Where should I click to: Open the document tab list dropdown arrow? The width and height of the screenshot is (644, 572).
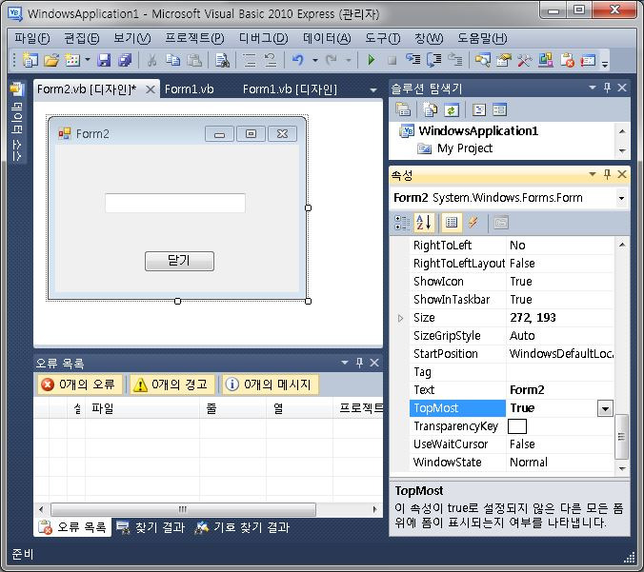tap(372, 89)
